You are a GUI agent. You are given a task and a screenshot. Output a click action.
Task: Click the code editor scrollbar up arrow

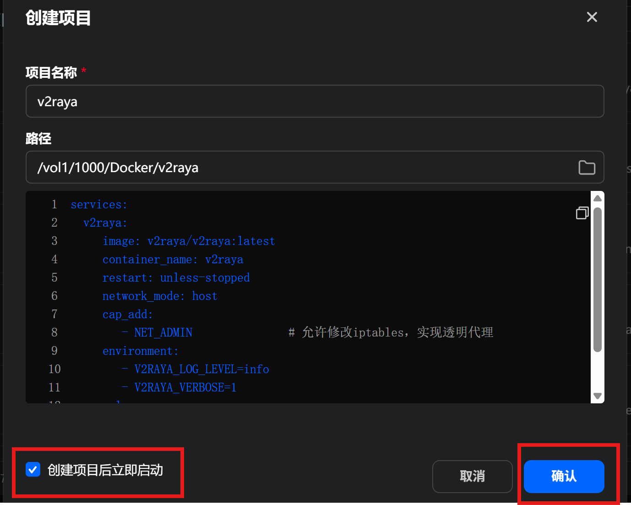point(598,198)
